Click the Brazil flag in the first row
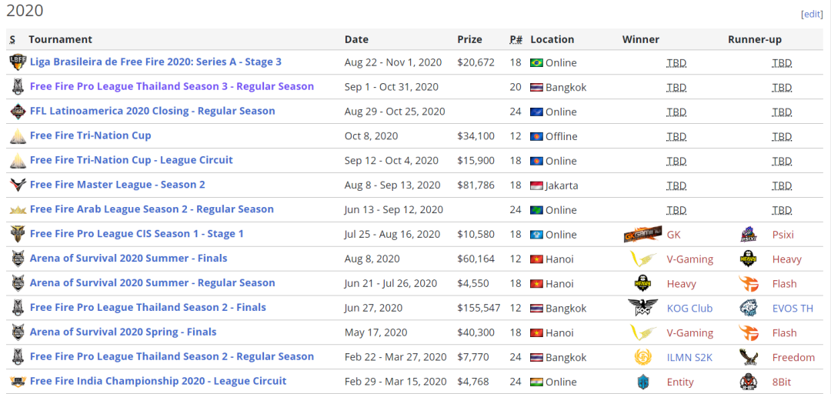 [x=536, y=62]
